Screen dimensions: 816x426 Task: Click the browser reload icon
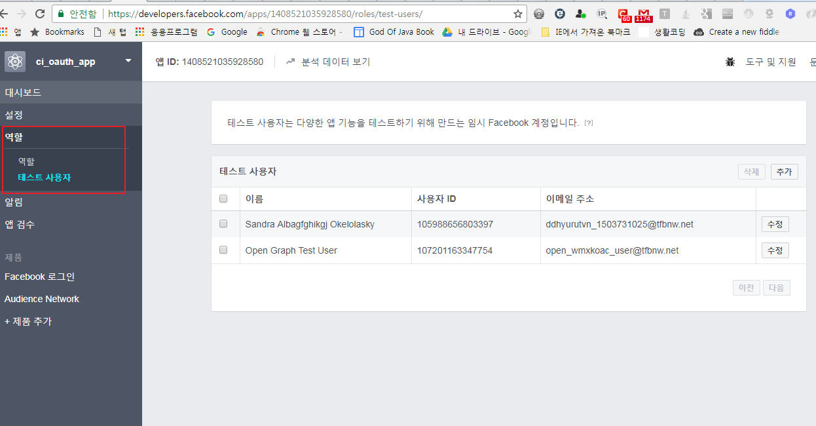click(39, 14)
